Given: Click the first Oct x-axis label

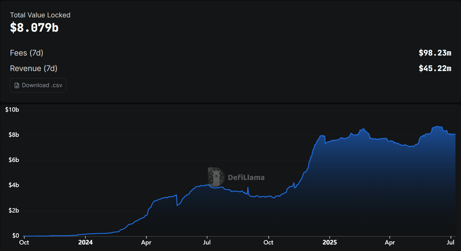Looking at the screenshot, I should click(24, 243).
